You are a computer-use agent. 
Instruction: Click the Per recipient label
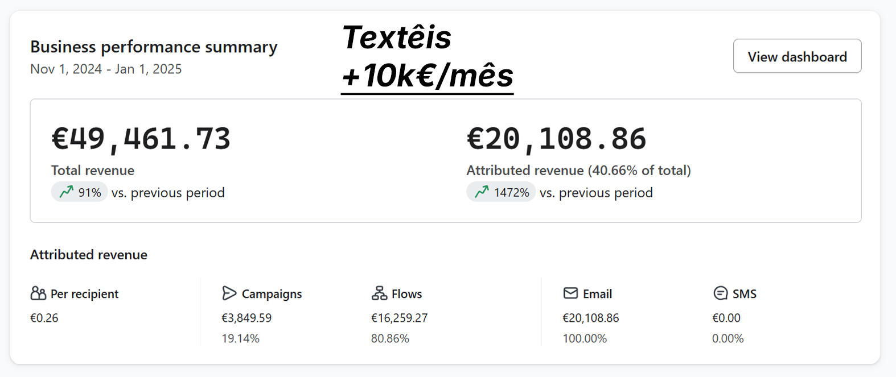coord(84,294)
